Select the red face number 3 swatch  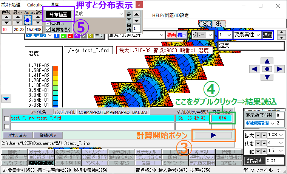[x=69, y=36]
